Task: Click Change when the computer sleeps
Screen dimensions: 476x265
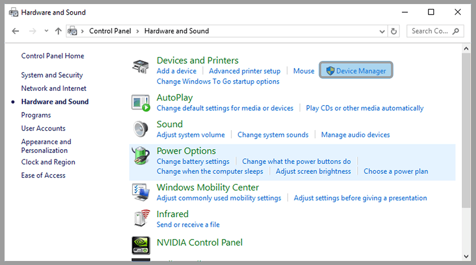Action: point(210,172)
